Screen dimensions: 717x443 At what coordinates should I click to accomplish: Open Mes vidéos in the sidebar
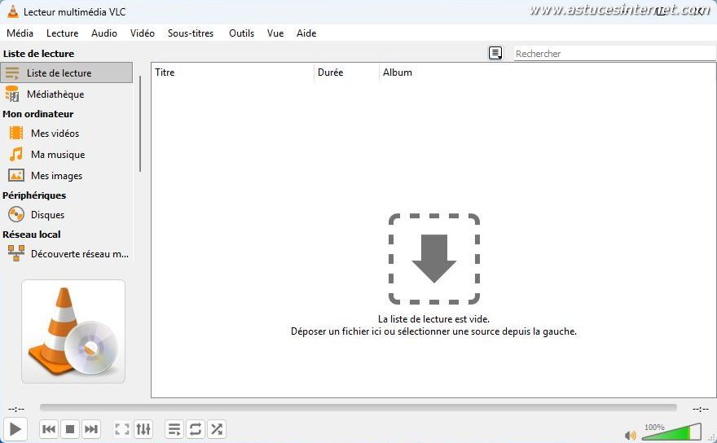55,134
